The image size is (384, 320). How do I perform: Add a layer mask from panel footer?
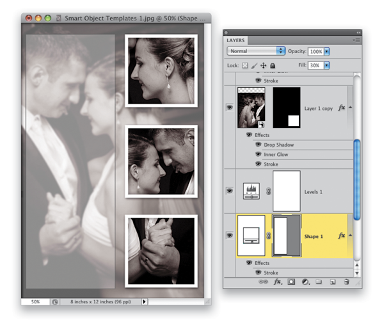(291, 282)
